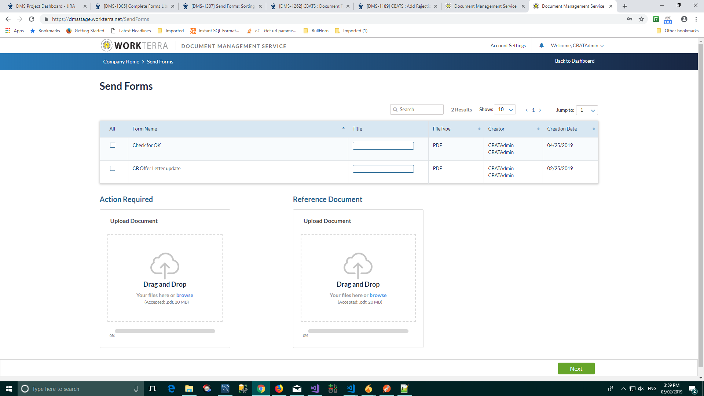Screen dimensions: 704x396
Task: Sort by Form Name column arrow
Action: (343, 128)
